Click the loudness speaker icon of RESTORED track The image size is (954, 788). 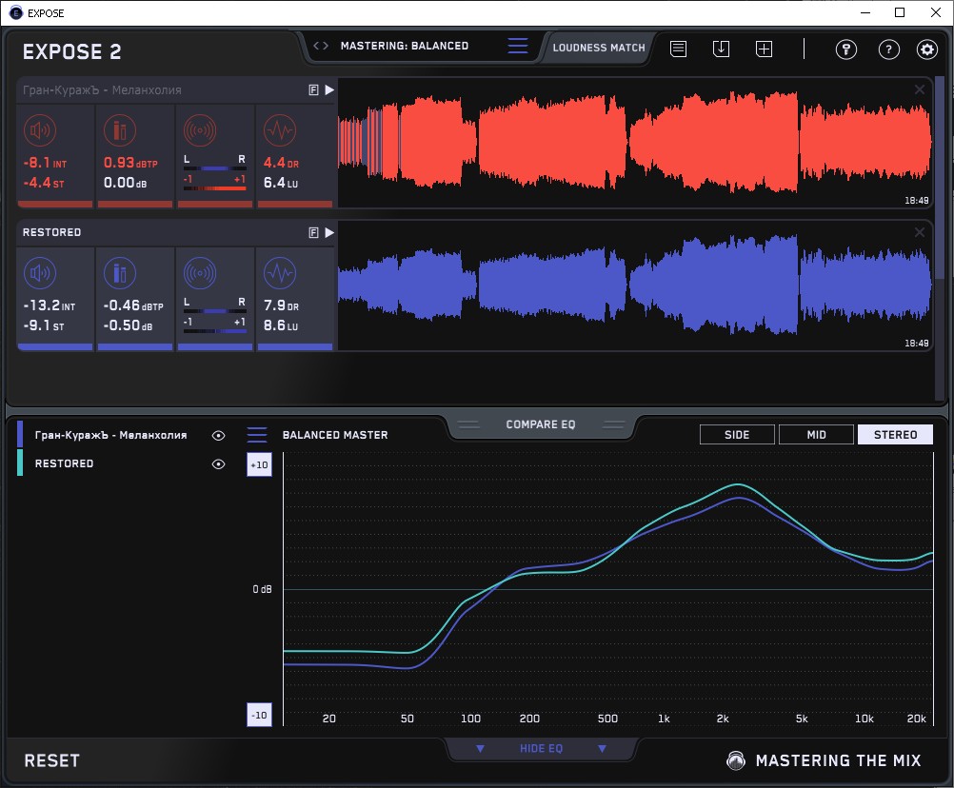[39, 275]
